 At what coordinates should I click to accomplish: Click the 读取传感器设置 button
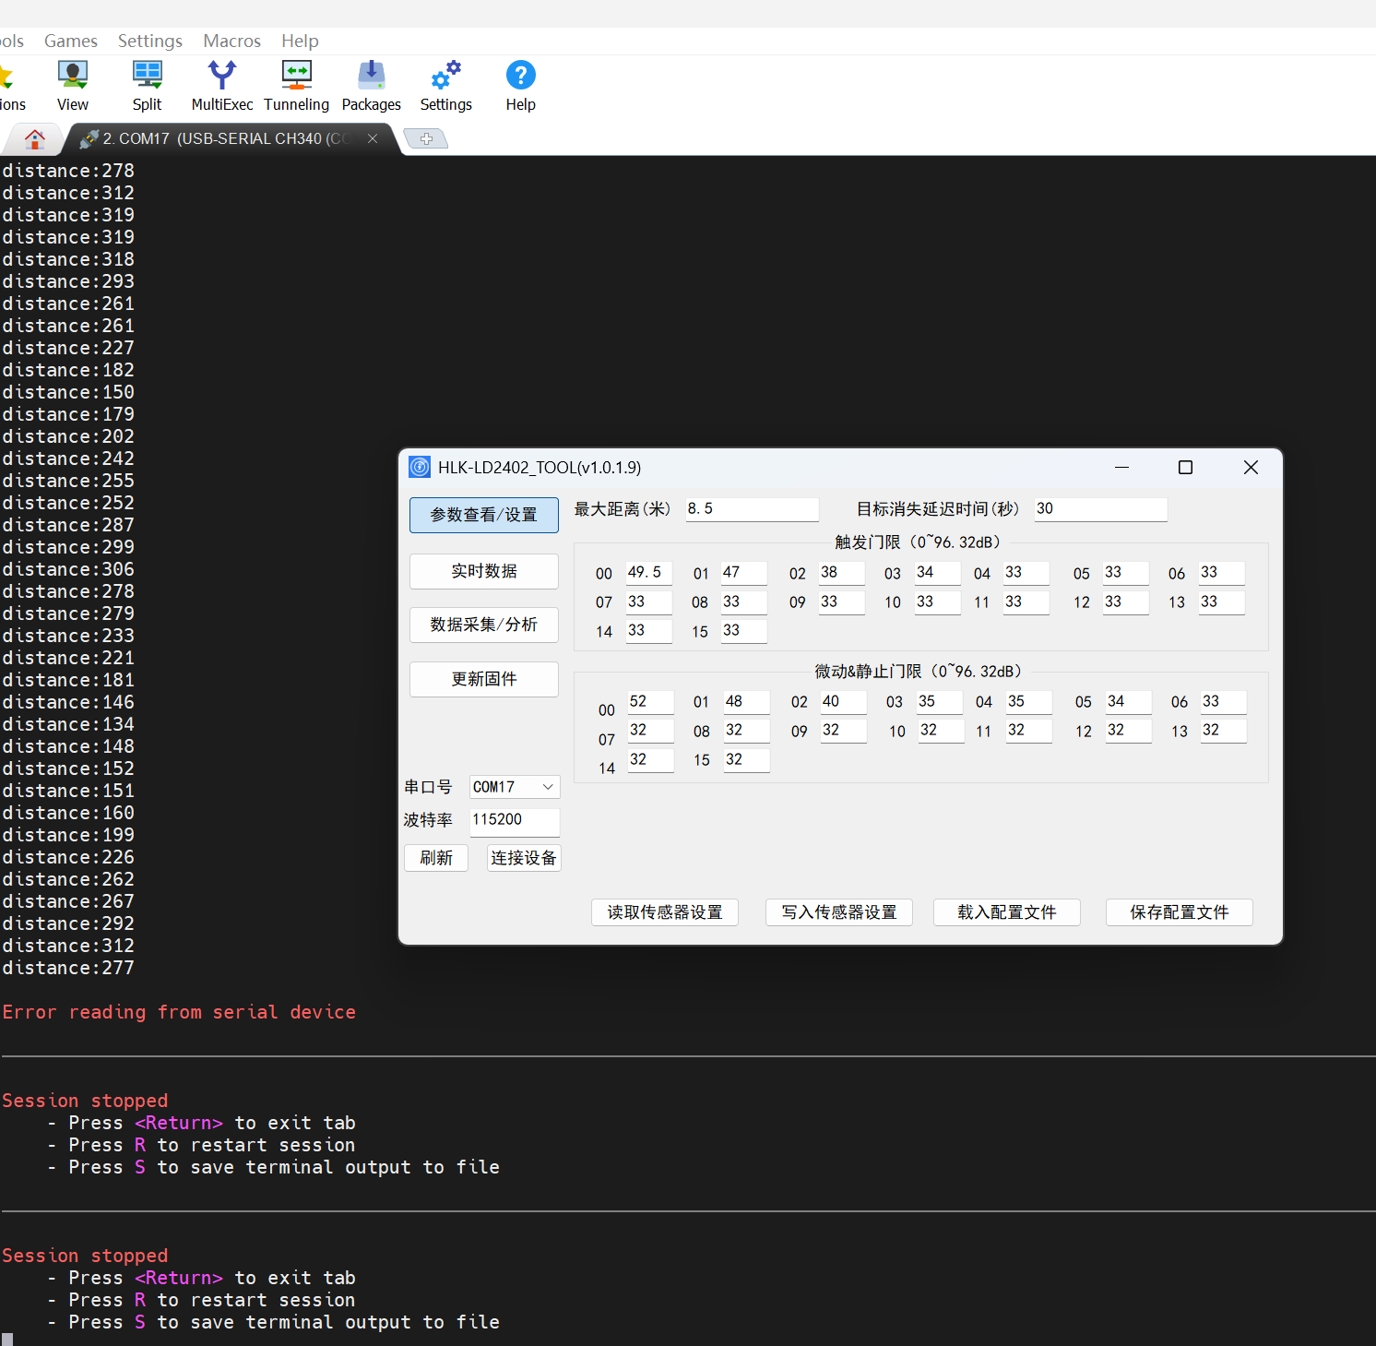pyautogui.click(x=665, y=912)
